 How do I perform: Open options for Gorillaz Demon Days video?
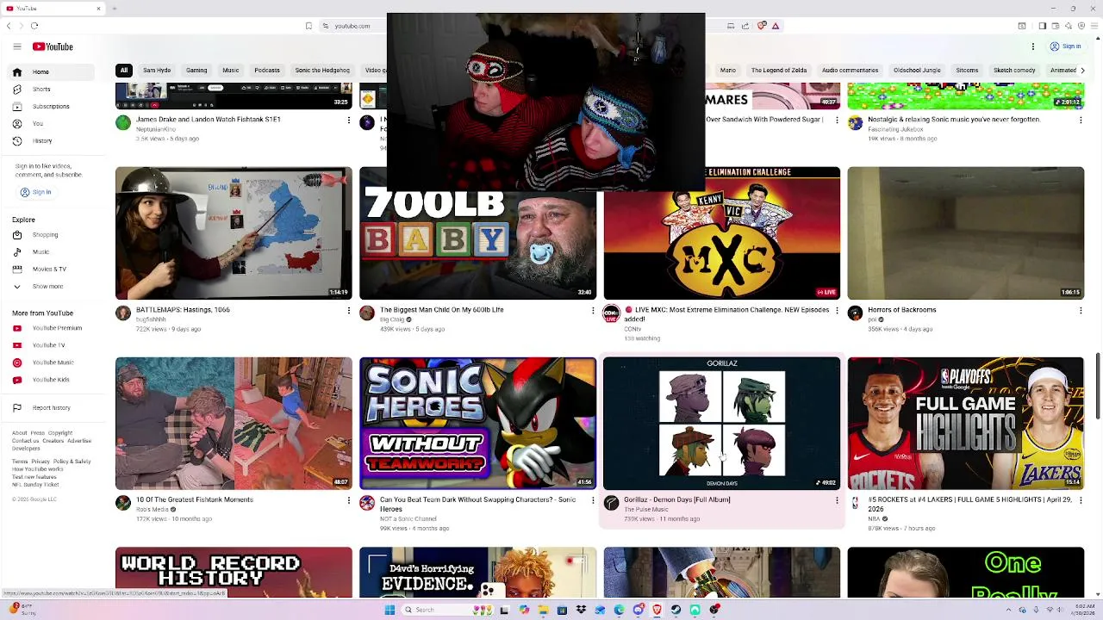click(x=837, y=500)
